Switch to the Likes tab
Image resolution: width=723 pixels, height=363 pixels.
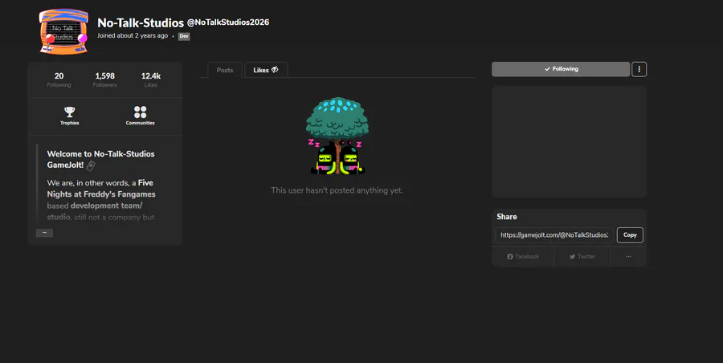tap(266, 70)
